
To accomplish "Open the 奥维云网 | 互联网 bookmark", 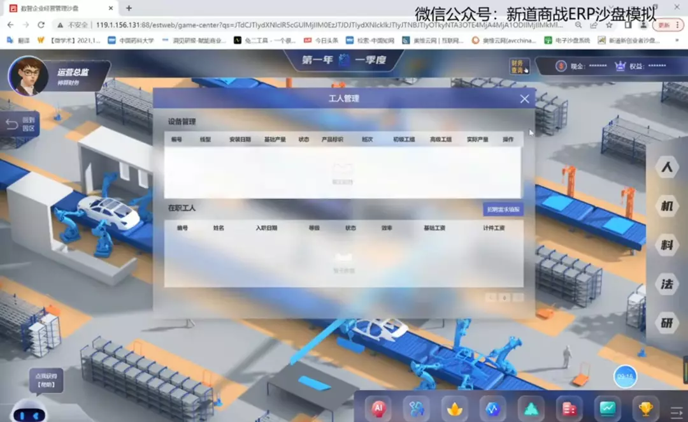I will click(x=433, y=40).
